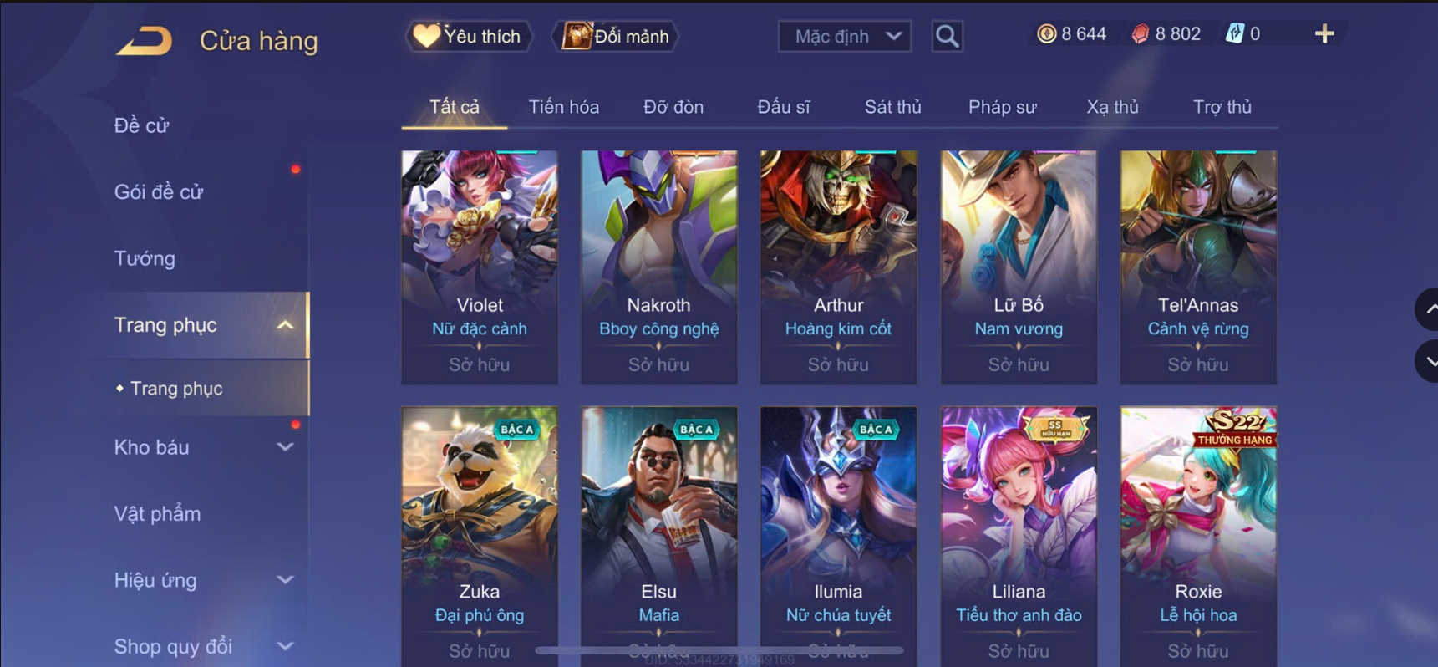The width and height of the screenshot is (1438, 667).
Task: Click the plus icon to add currency
Action: coord(1324,33)
